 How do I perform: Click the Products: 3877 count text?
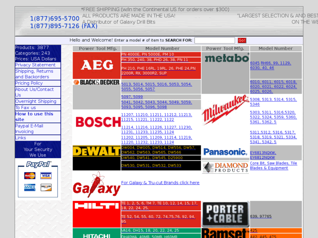click(x=32, y=48)
